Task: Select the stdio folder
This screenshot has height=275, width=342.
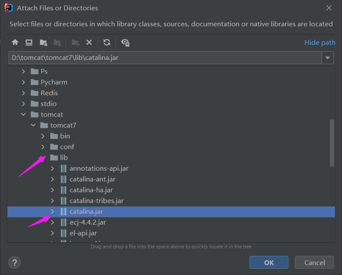Action: (48, 104)
